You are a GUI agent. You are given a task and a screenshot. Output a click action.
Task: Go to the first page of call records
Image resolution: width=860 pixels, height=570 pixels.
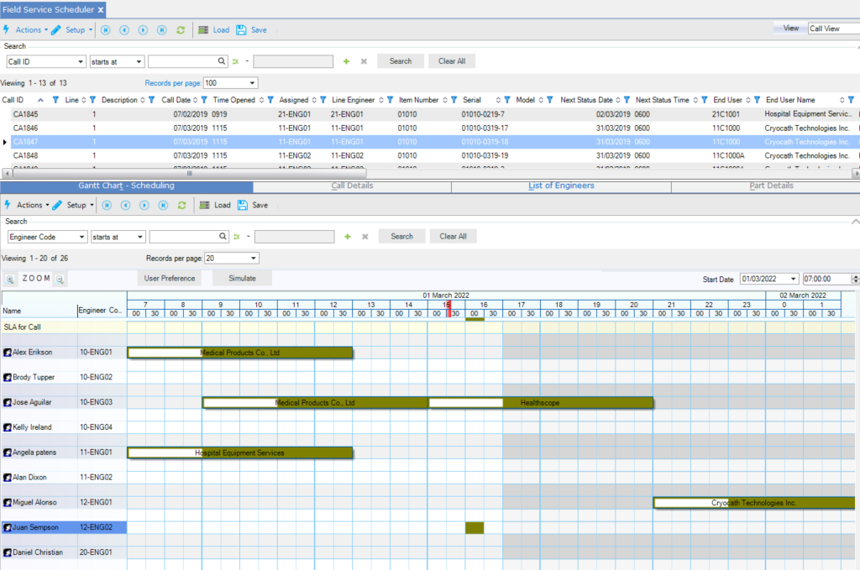[106, 29]
